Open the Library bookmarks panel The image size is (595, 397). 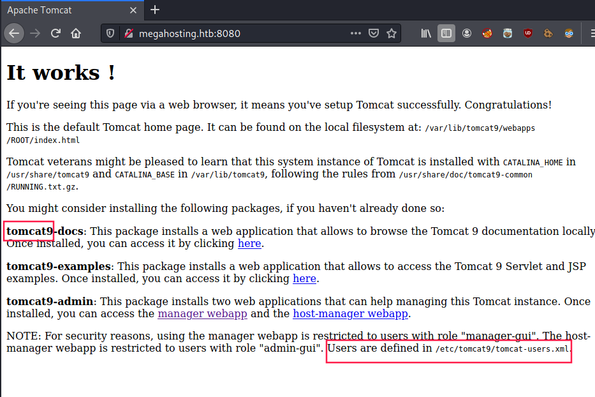click(426, 33)
